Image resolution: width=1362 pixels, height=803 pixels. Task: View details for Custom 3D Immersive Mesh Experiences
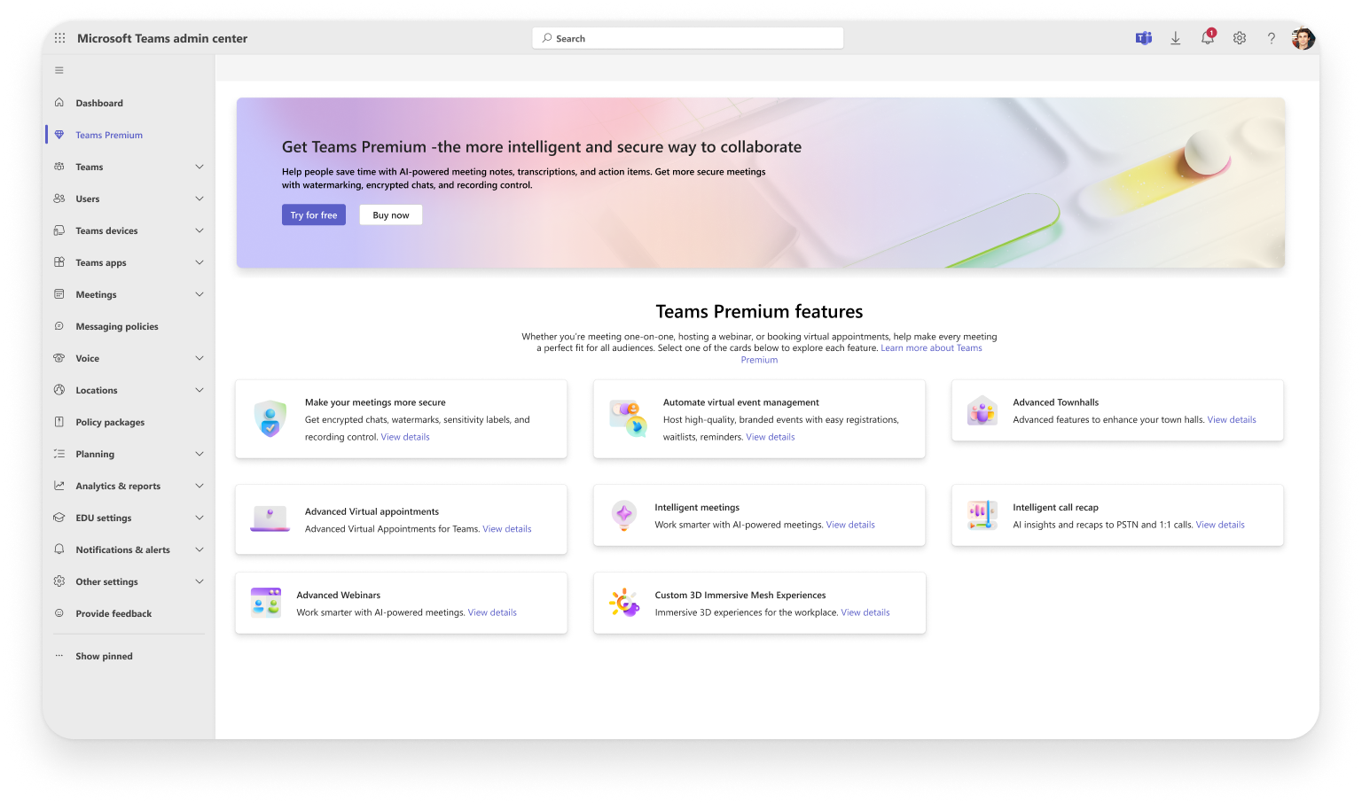[865, 612]
